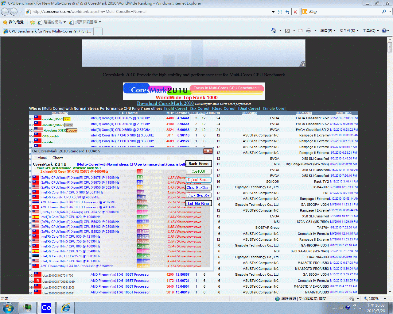Click the Print icon in command bar

pyautogui.click(x=309, y=31)
